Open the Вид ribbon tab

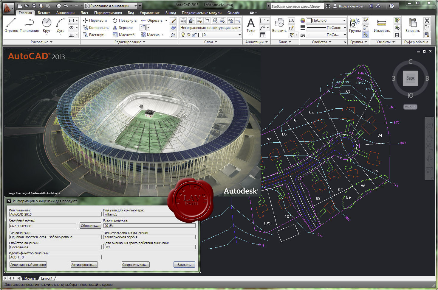pyautogui.click(x=131, y=13)
